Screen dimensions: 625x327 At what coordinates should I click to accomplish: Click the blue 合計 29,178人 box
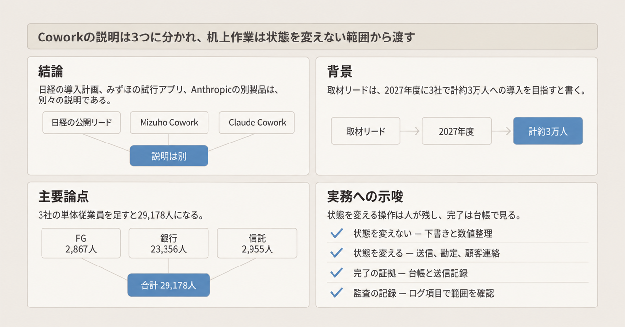pos(169,286)
